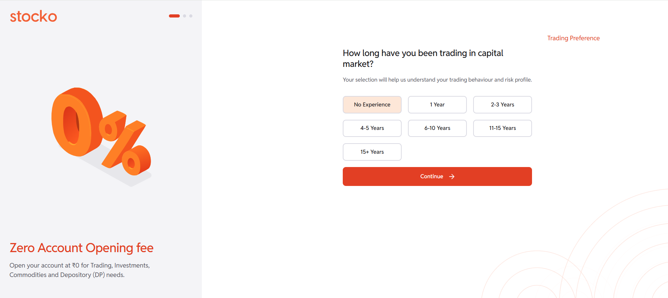Choose the 6-10 Years option

click(x=437, y=128)
